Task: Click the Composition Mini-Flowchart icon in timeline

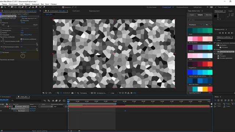Action: [44, 101]
